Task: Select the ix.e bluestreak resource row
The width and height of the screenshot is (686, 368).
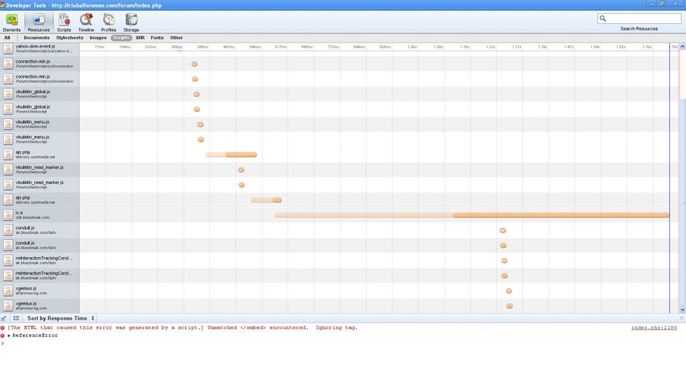Action: click(x=40, y=215)
